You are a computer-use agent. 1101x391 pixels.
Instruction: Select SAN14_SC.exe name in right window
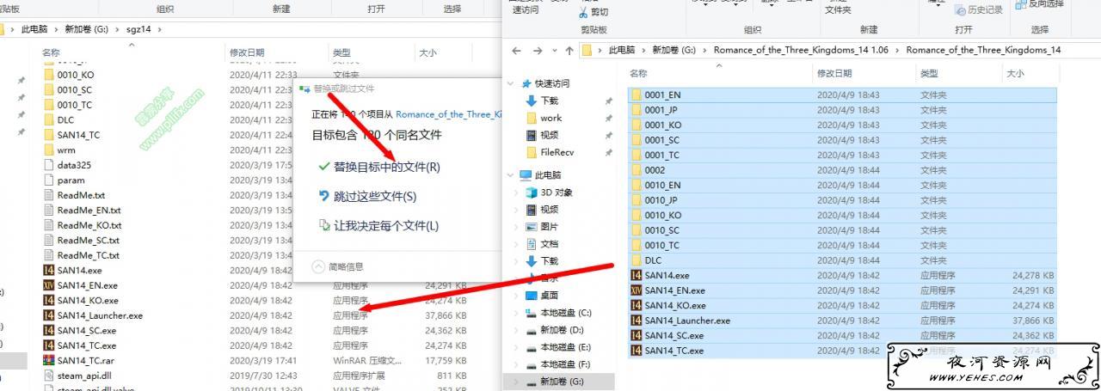point(674,335)
